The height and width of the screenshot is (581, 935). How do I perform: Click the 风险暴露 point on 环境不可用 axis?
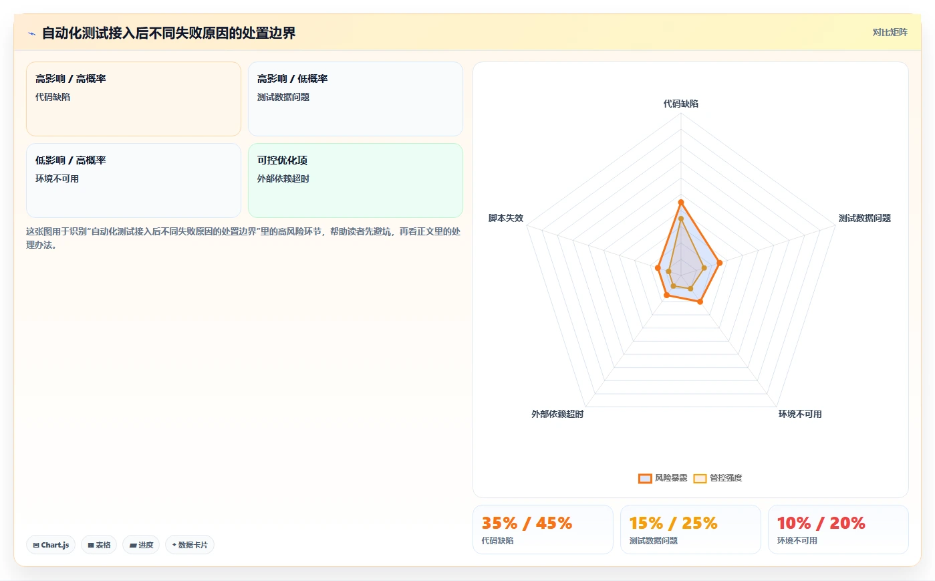coord(700,302)
